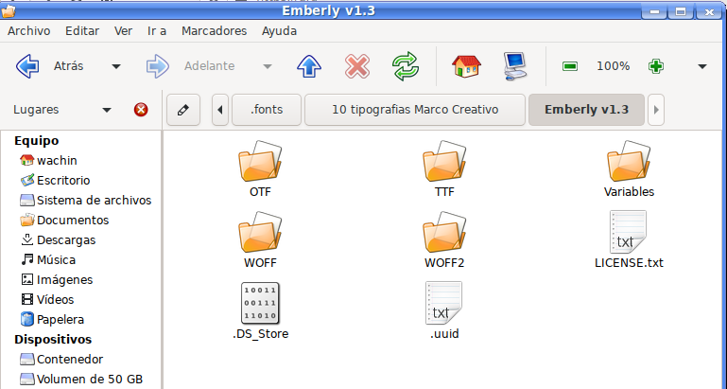Viewport: 727px width, 389px height.
Task: Select the .uuid text file icon
Action: (443, 303)
